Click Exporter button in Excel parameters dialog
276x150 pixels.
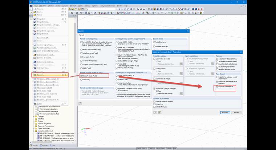(225, 113)
